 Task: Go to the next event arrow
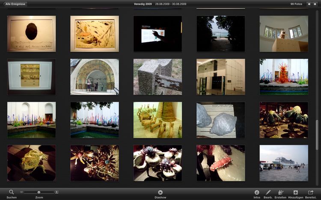coord(315,4)
